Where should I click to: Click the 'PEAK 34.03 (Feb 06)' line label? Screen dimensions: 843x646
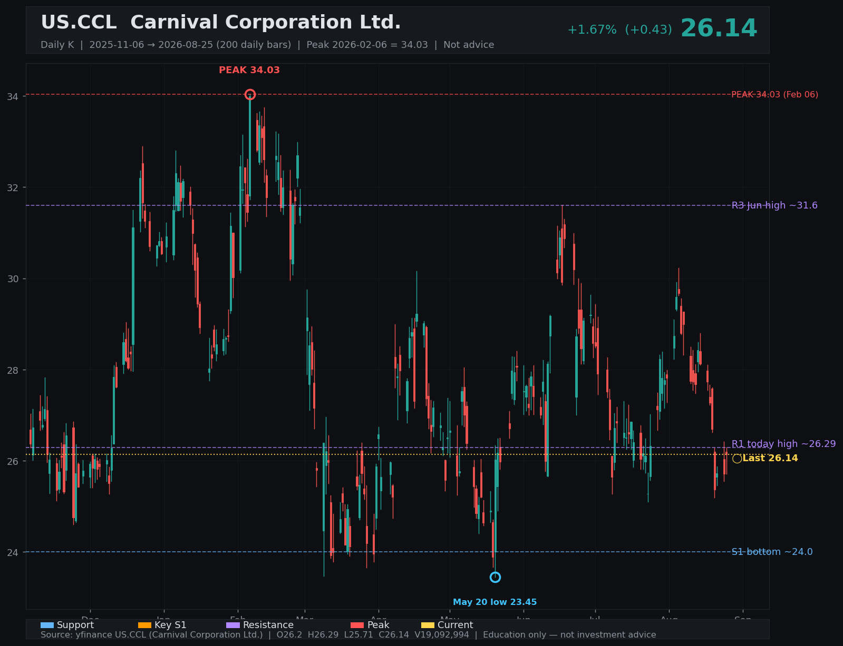pyautogui.click(x=775, y=95)
